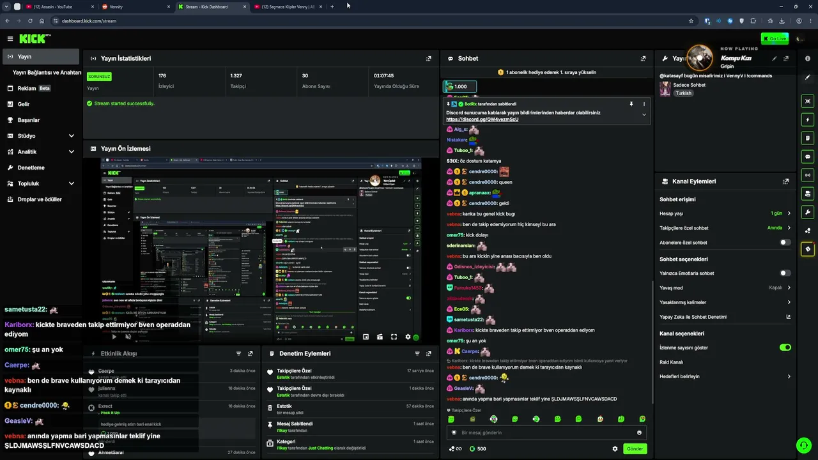
Task: Pop out the Yayın İstatistikleri panel
Action: [429, 58]
